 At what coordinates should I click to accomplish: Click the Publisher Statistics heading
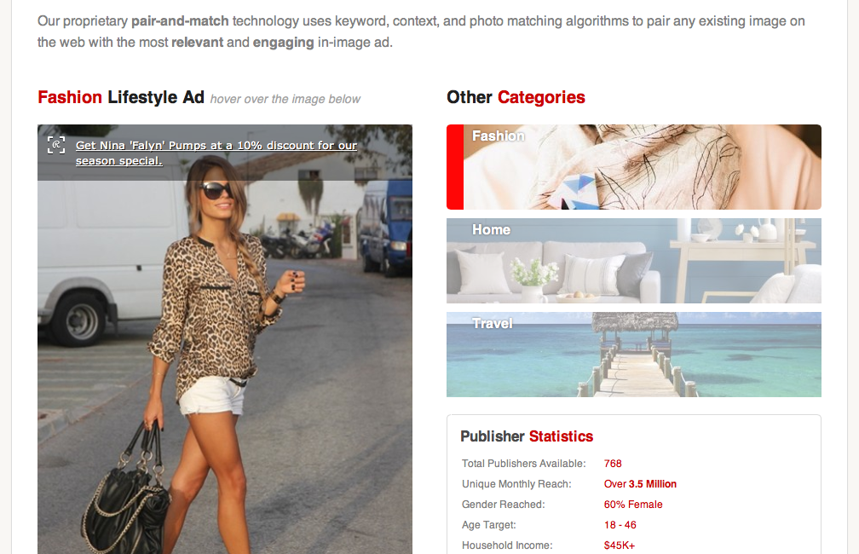(x=527, y=436)
